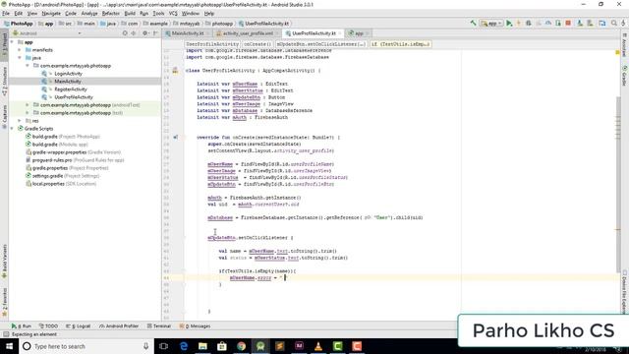This screenshot has width=629, height=354.
Task: Click the Windows search box
Action: [86, 346]
